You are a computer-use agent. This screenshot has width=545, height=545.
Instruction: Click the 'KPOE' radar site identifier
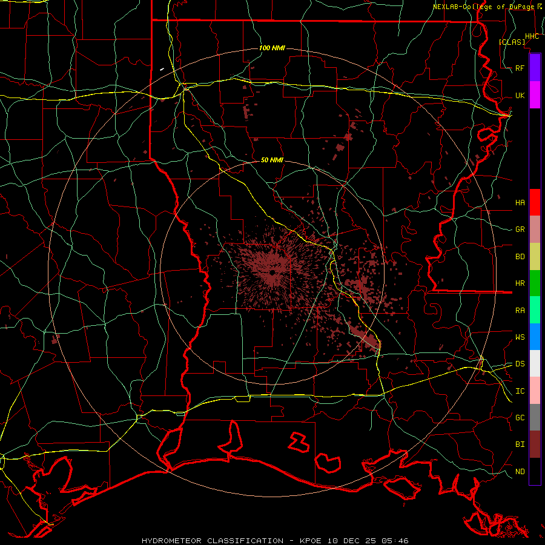tap(310, 541)
